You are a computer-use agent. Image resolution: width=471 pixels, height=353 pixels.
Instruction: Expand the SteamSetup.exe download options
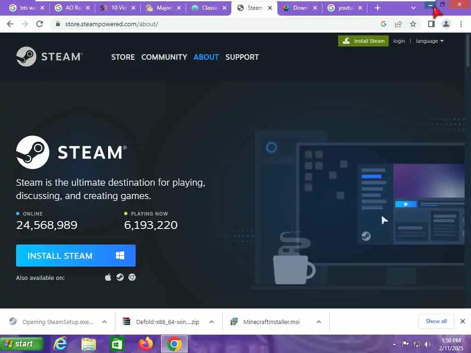(x=104, y=322)
